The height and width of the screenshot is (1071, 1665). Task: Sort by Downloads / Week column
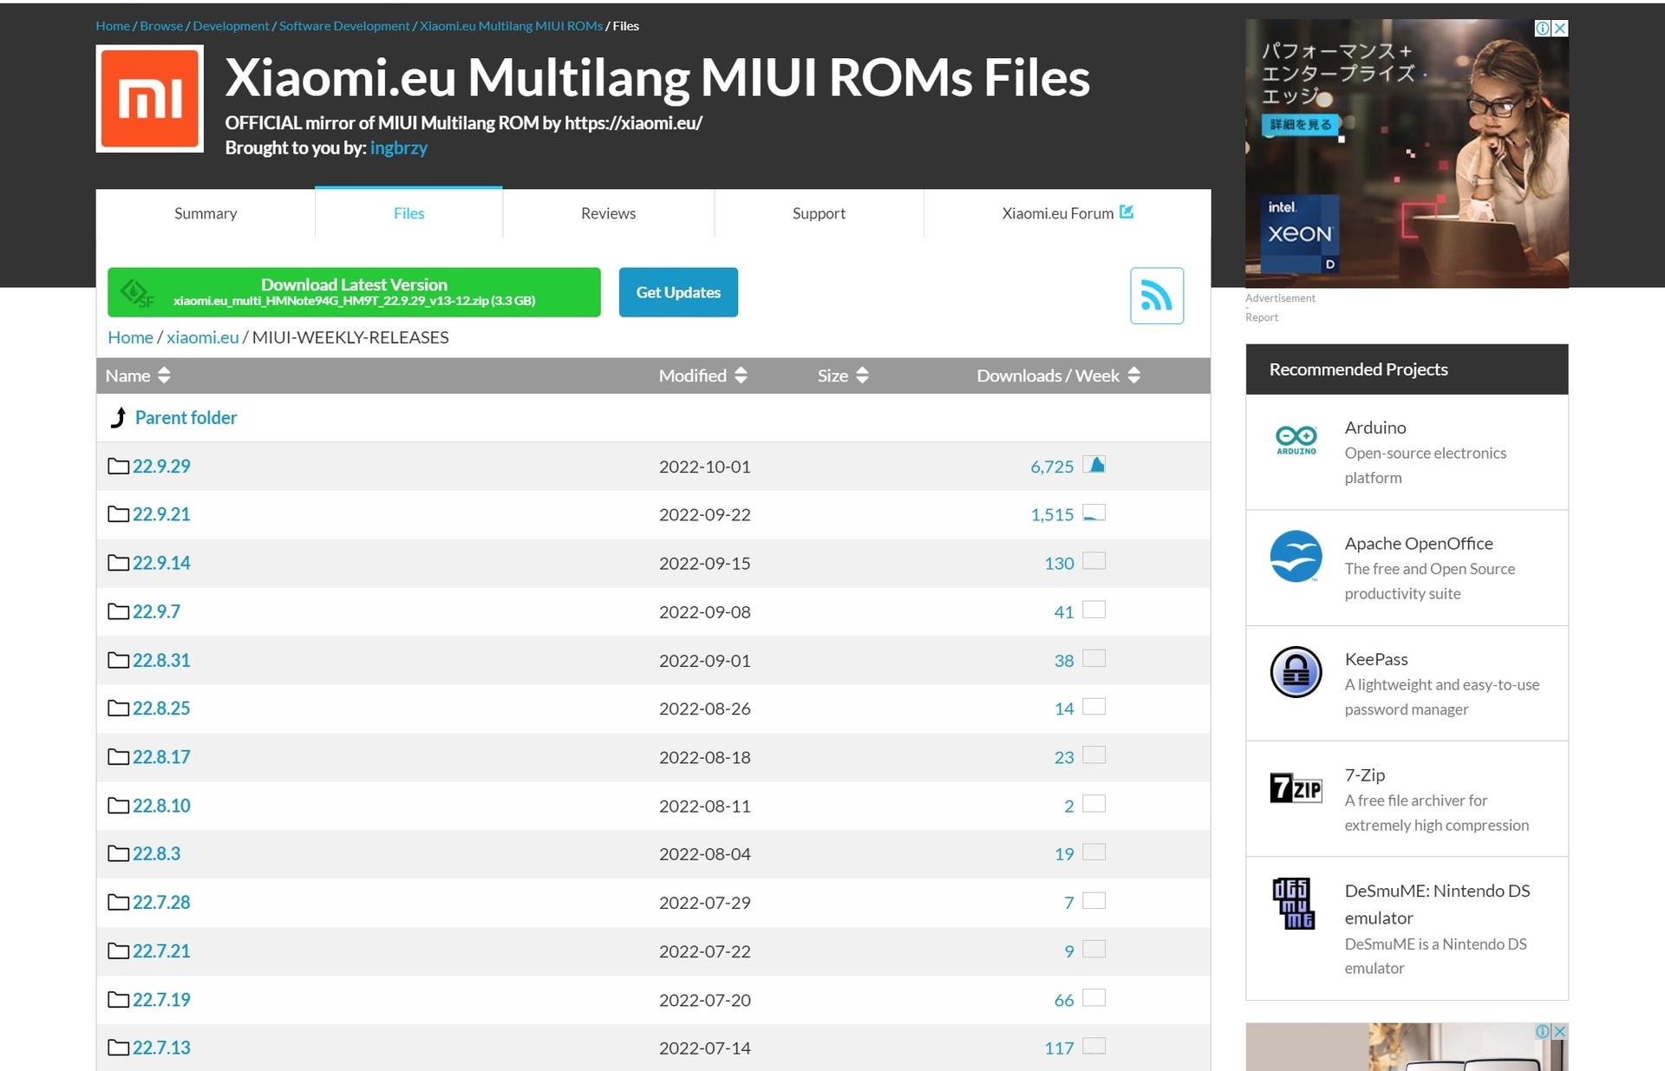point(1058,376)
